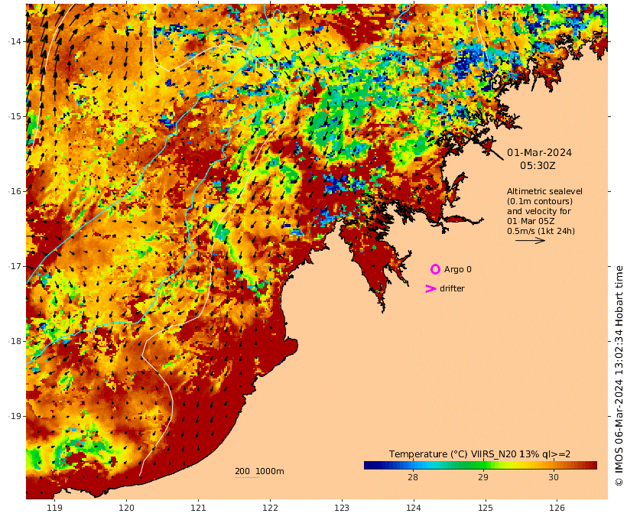
Task: Click the Altimetric sealevel caption
Action: 544,191
